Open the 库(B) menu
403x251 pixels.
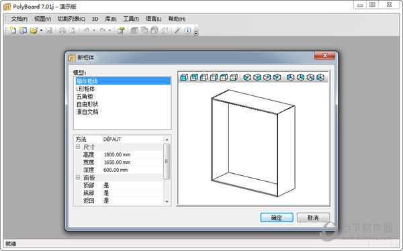tap(111, 19)
